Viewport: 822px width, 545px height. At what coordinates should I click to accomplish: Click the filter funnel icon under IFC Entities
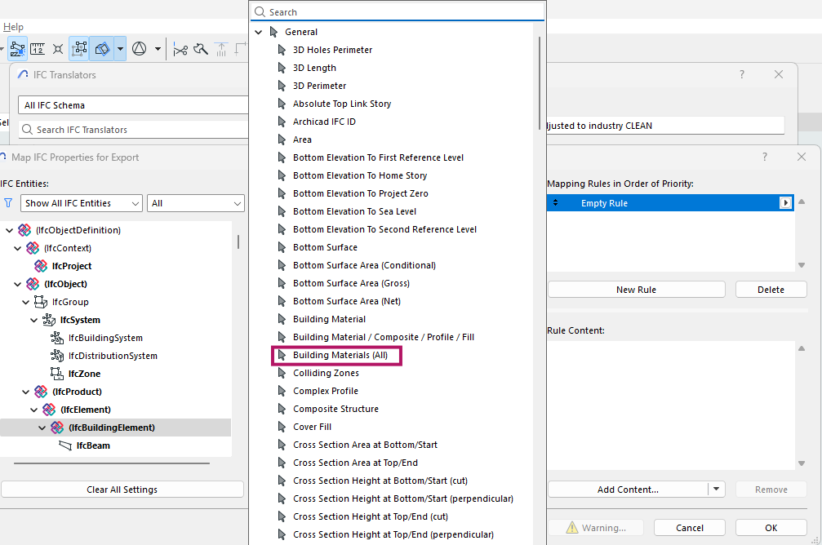coord(8,203)
